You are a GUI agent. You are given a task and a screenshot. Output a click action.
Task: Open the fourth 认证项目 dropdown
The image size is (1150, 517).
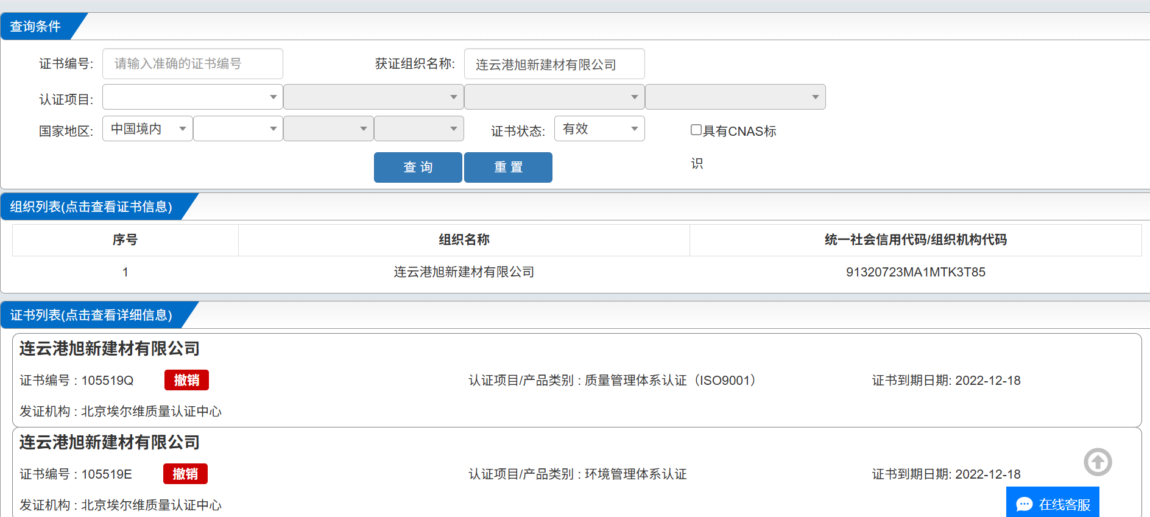(735, 97)
